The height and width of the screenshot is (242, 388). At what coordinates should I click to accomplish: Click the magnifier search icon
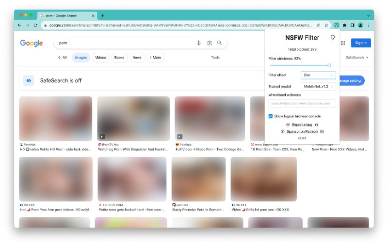220,43
